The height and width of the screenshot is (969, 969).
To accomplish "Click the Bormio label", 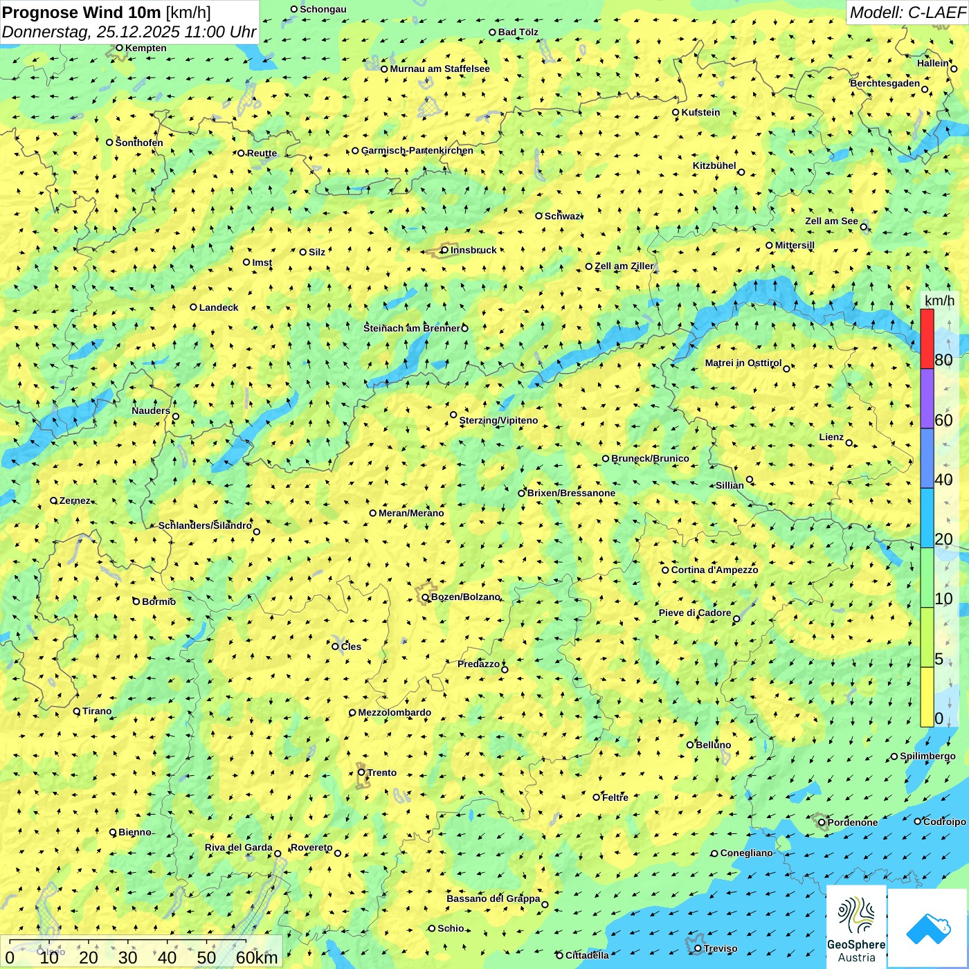I will point(159,601).
